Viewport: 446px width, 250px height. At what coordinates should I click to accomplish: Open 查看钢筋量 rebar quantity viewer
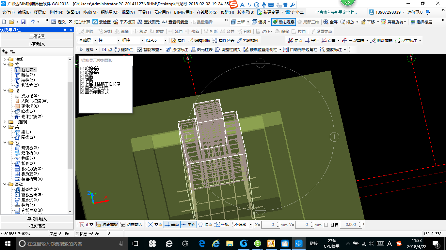tap(175, 22)
